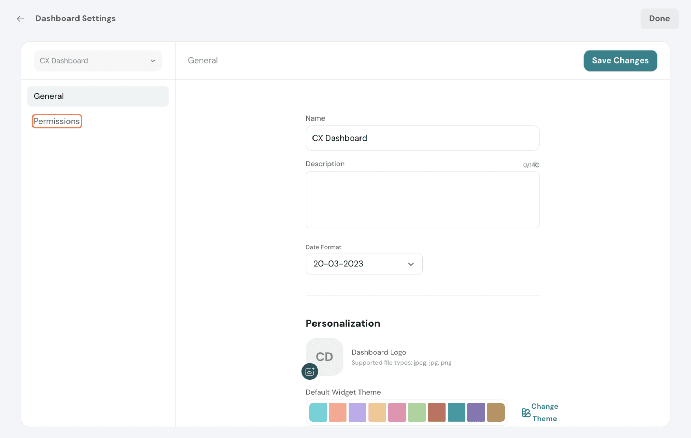Viewport: 691px width, 438px height.
Task: Pick the lavender theme color swatch
Action: point(357,412)
